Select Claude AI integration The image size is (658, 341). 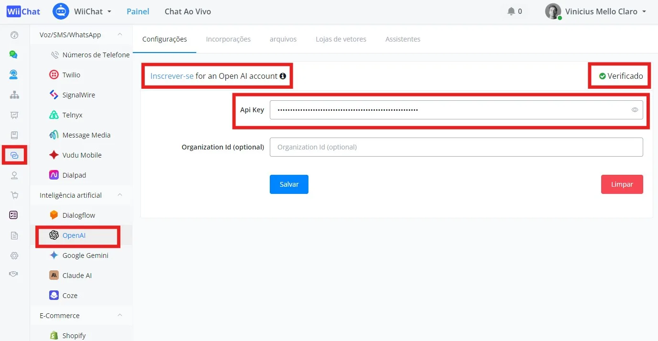[72, 276]
